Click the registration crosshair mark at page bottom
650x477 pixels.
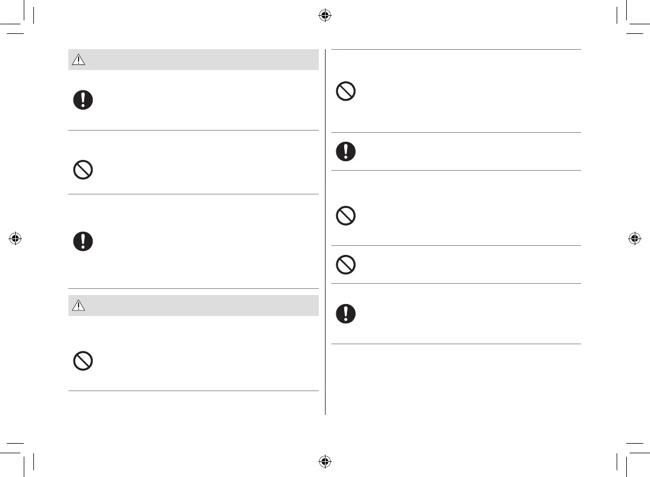tap(324, 461)
